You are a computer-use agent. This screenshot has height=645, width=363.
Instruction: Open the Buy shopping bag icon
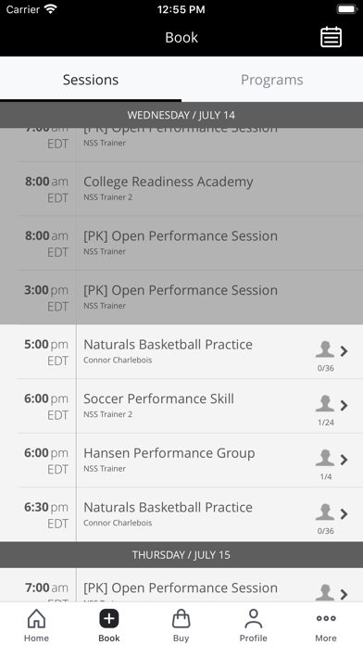[181, 619]
